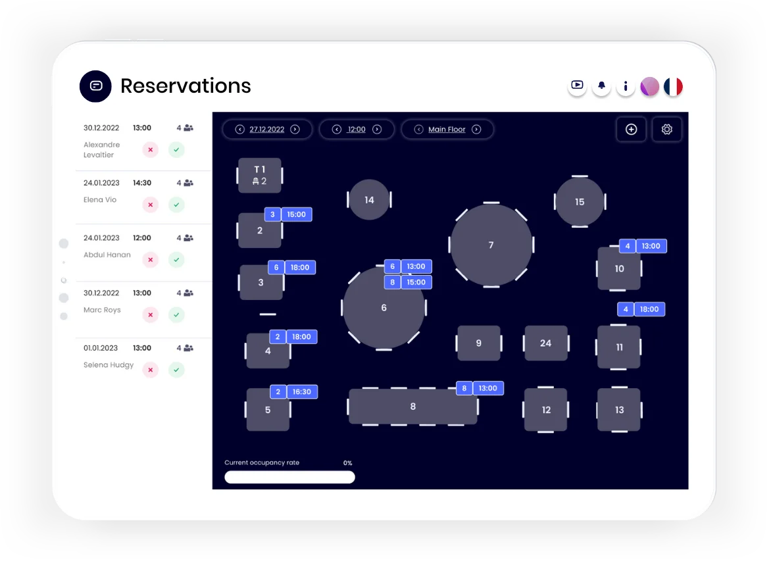Select table 12

coord(546,410)
